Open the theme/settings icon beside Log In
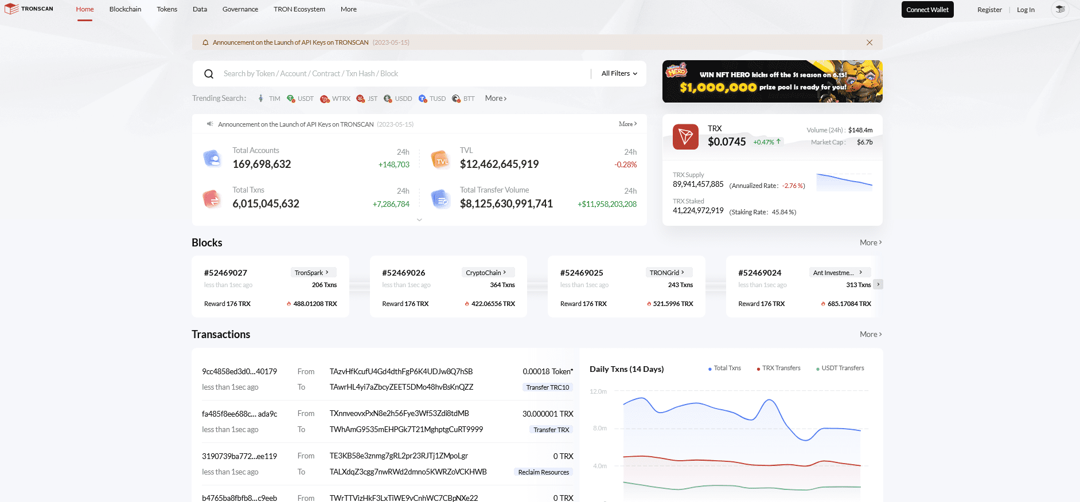This screenshot has width=1080, height=502. coord(1060,9)
